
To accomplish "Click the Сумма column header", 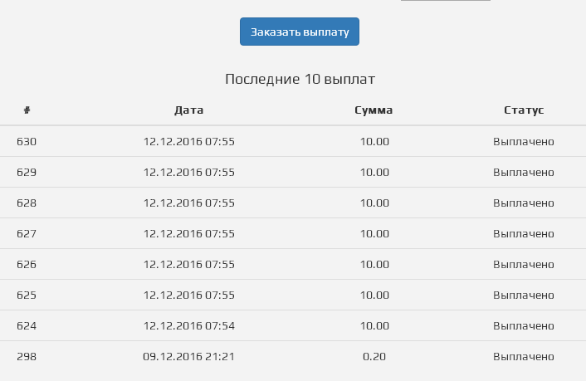I will [374, 110].
